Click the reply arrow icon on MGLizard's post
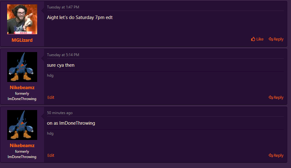This screenshot has height=168, width=291. coord(271,39)
